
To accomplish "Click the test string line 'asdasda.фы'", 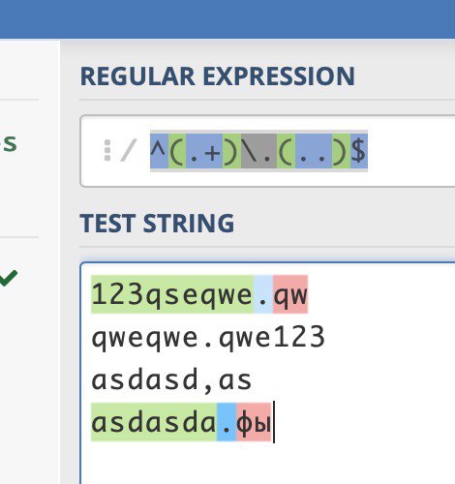I will pyautogui.click(x=181, y=422).
